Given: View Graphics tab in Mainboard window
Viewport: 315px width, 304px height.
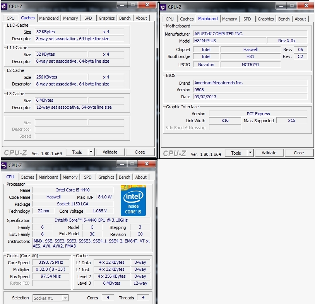Looking at the screenshot, I should pyautogui.click(x=265, y=19).
